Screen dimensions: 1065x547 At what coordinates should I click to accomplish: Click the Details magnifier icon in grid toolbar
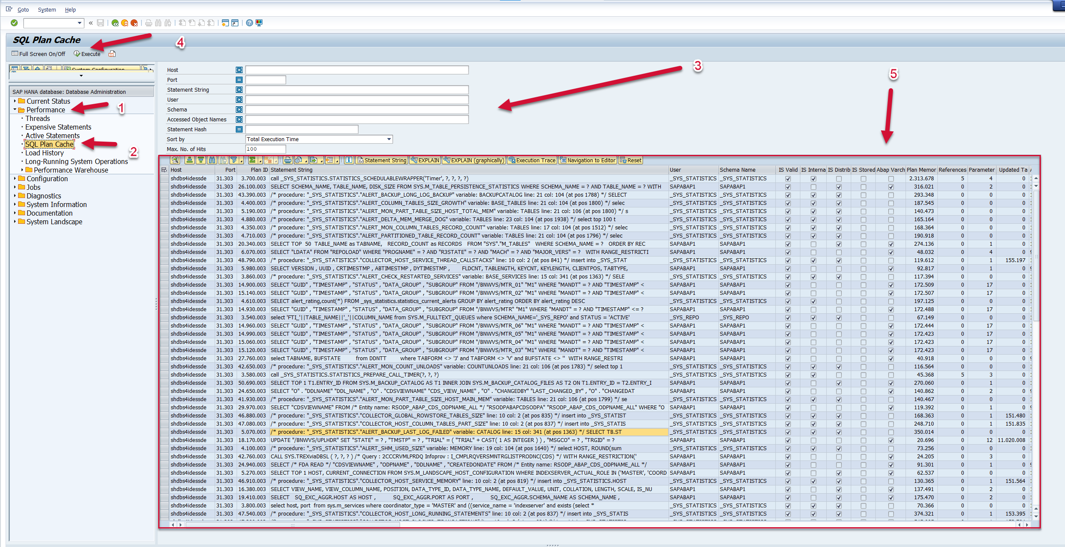click(x=175, y=160)
